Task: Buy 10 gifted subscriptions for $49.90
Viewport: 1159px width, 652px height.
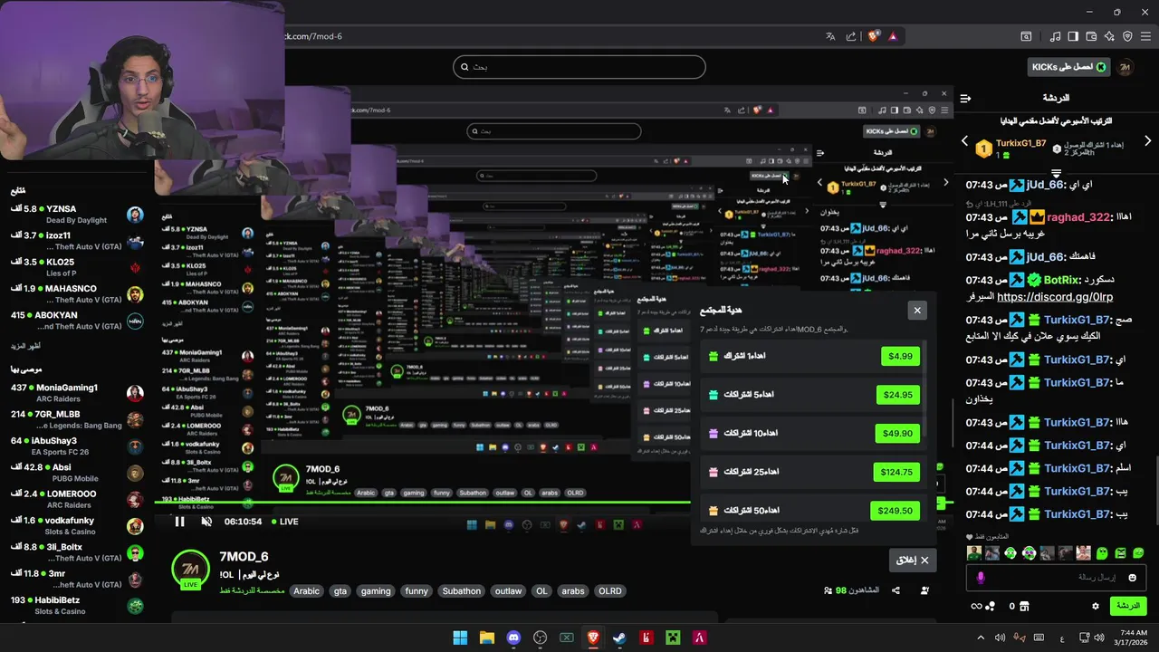Action: pos(897,433)
